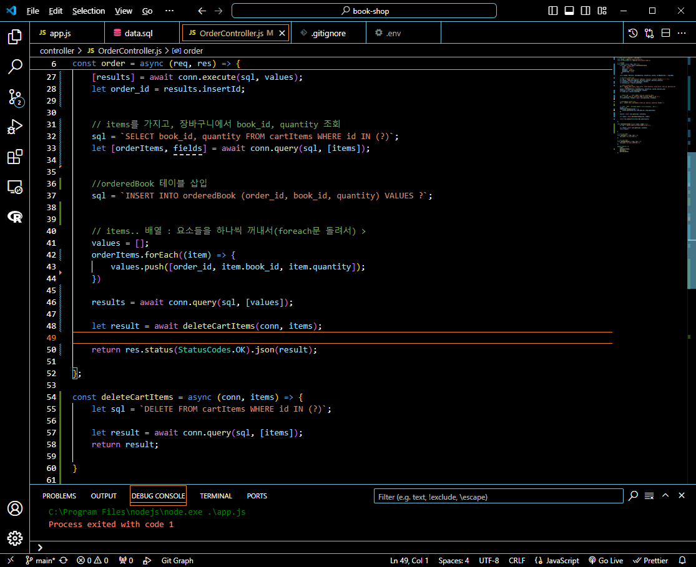696x567 pixels.
Task: Open Run and Debug view
Action: tap(14, 127)
